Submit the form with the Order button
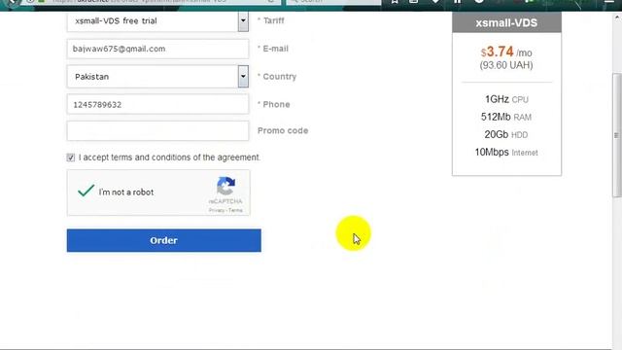This screenshot has height=350, width=622. coord(164,240)
